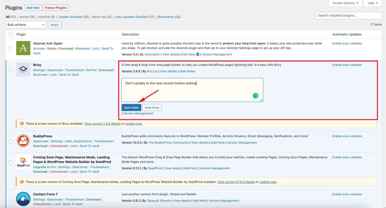This screenshot has width=386, height=208.
Task: Click the Hide Note button
Action: 152,107
